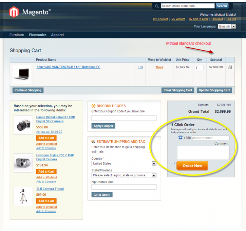
Task: Click the Grand Total $2,699.99 value
Action: (223, 111)
